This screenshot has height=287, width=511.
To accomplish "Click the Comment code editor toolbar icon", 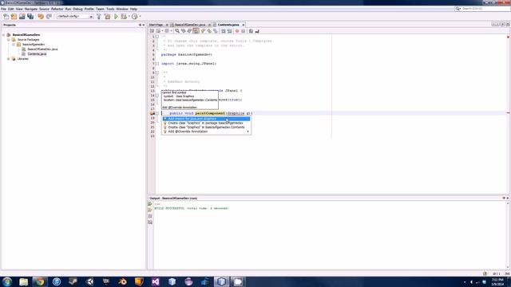I will (251, 31).
